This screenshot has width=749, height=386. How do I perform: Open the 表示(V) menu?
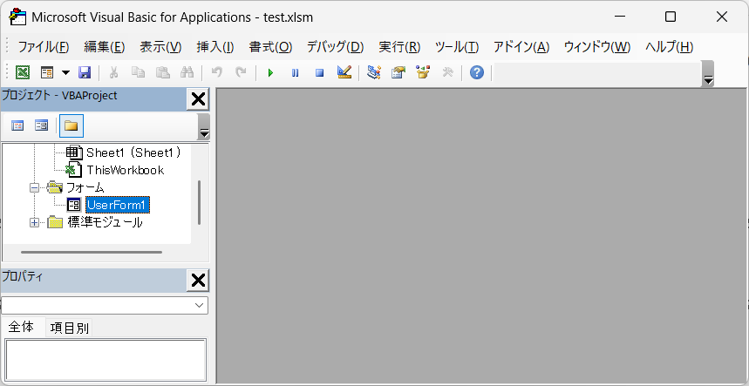[161, 47]
